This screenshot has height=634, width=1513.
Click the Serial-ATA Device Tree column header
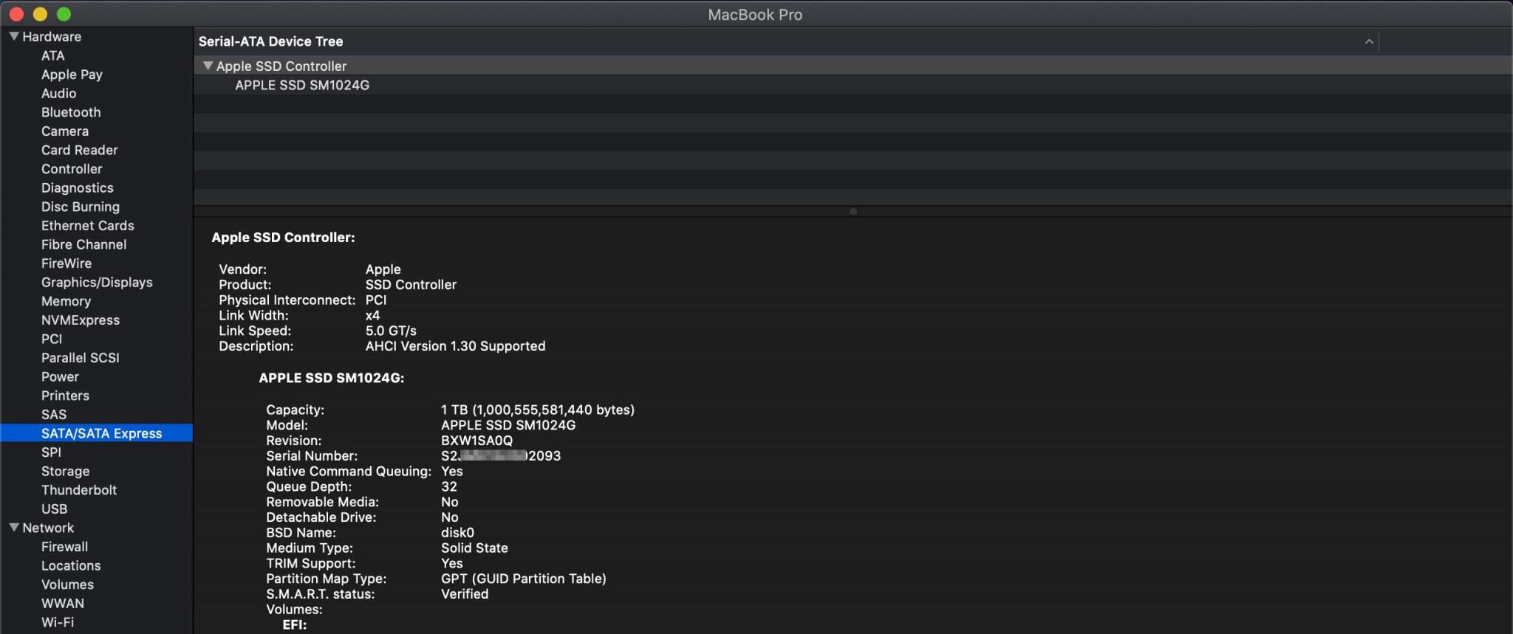[x=270, y=41]
